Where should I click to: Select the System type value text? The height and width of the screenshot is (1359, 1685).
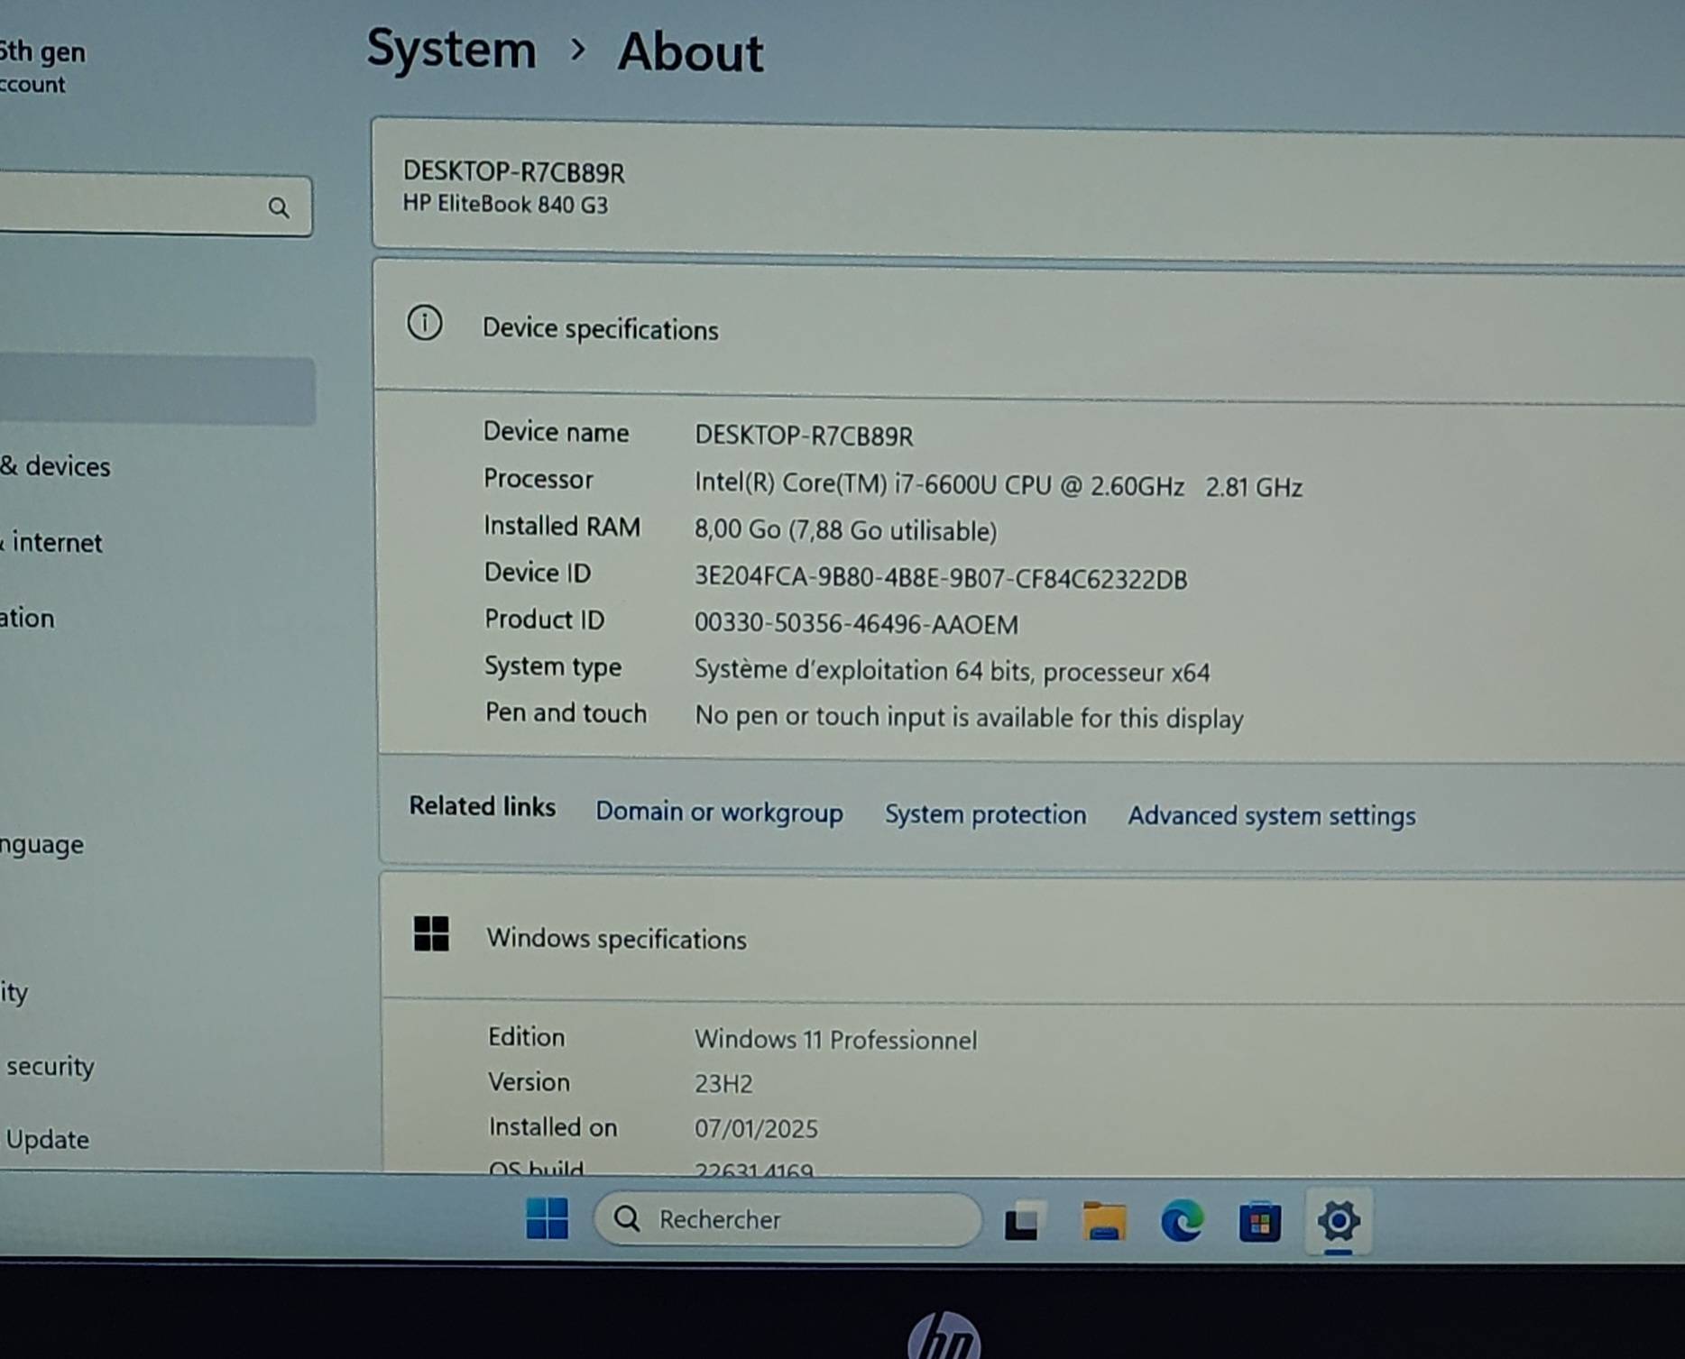coord(952,672)
